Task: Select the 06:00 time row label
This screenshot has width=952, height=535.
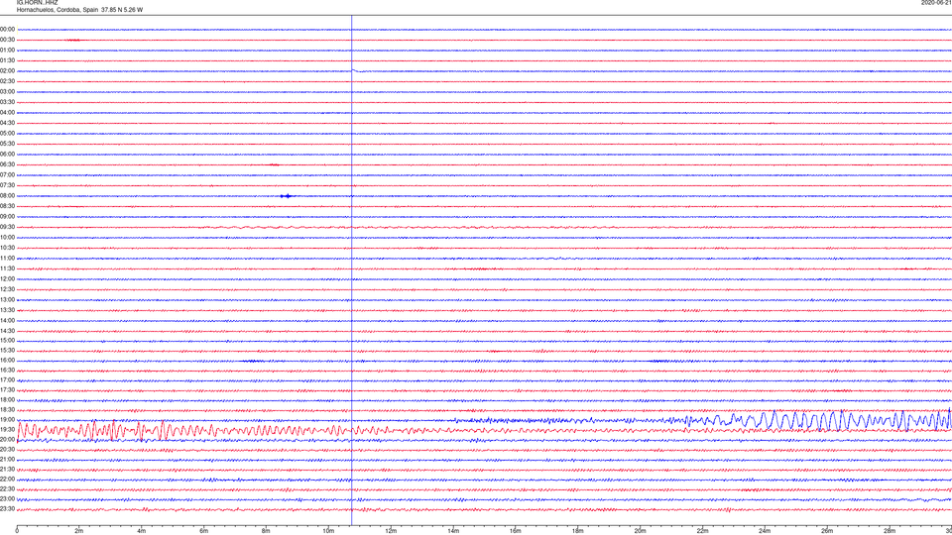Action: point(7,155)
